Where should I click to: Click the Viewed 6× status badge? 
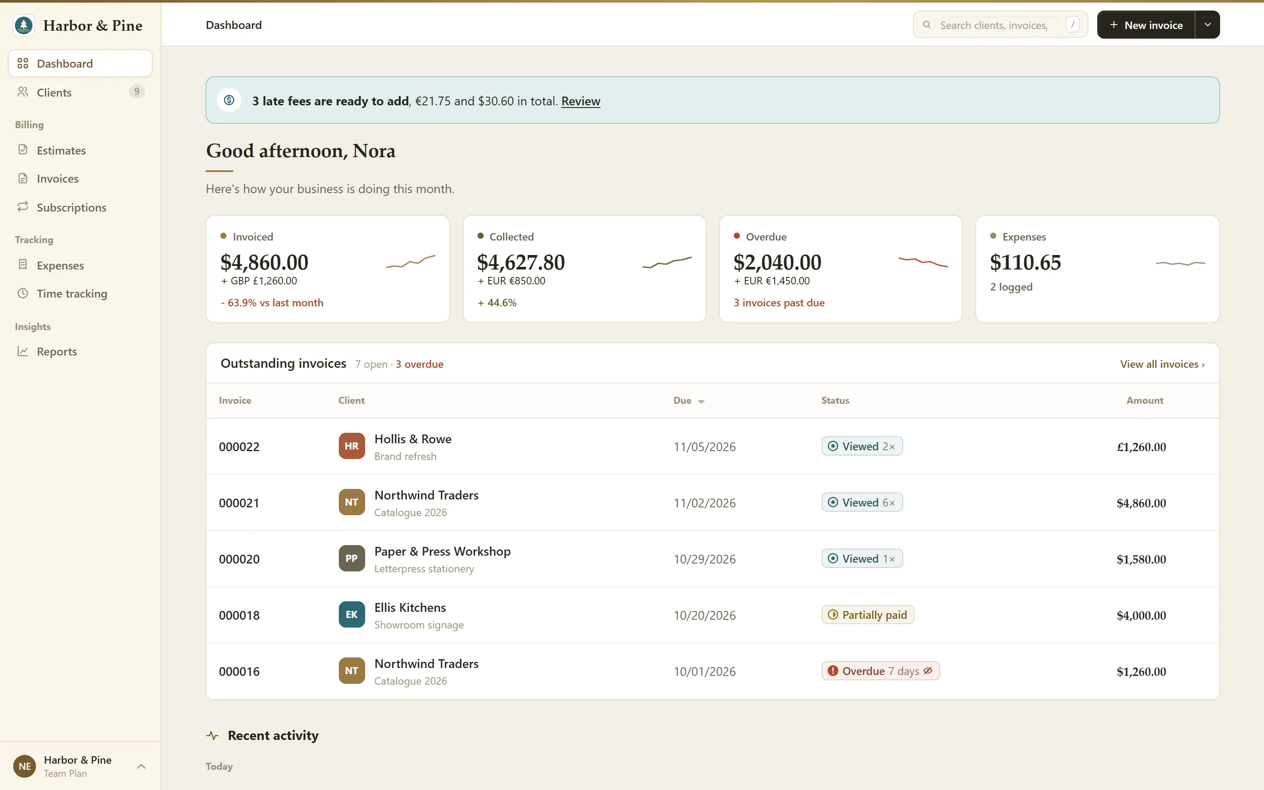click(862, 502)
